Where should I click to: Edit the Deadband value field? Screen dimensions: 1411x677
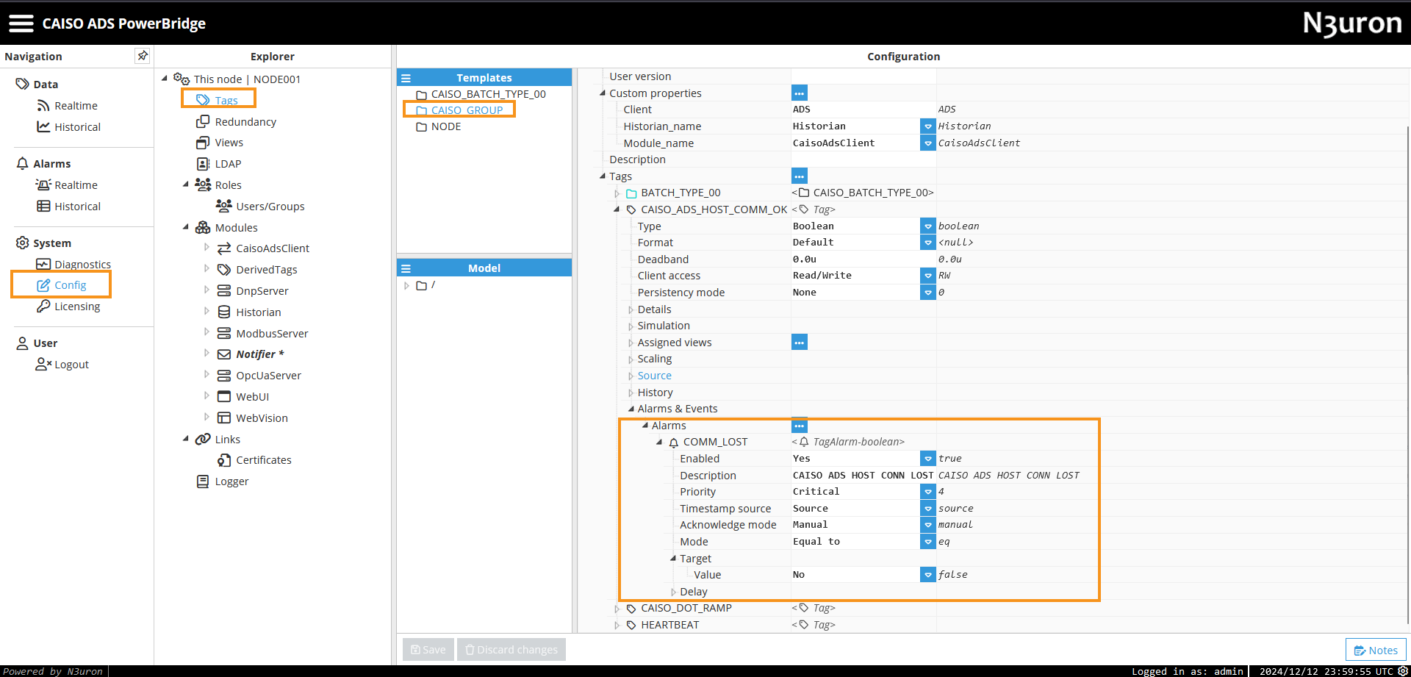point(863,259)
